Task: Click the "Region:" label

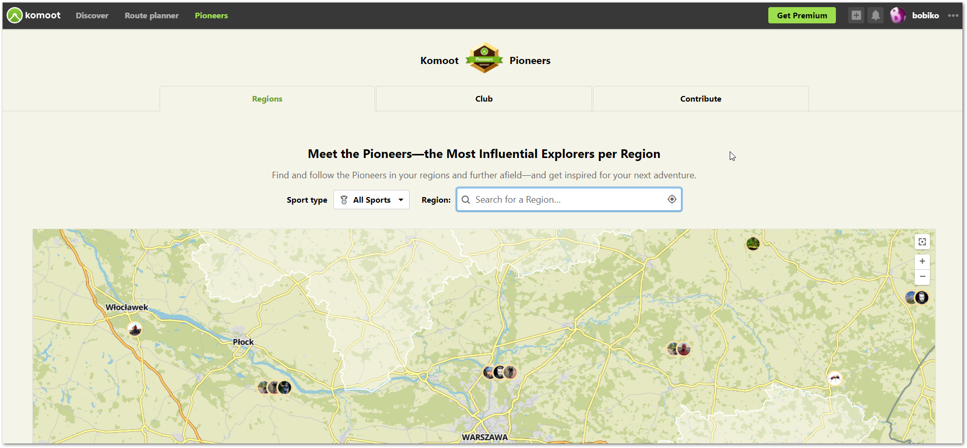Action: 436,200
